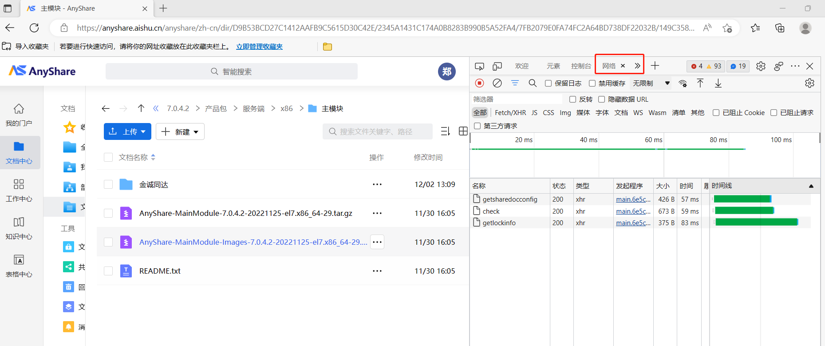The image size is (825, 346).
Task: Click the favorites star icon in document tree
Action: coord(70,127)
